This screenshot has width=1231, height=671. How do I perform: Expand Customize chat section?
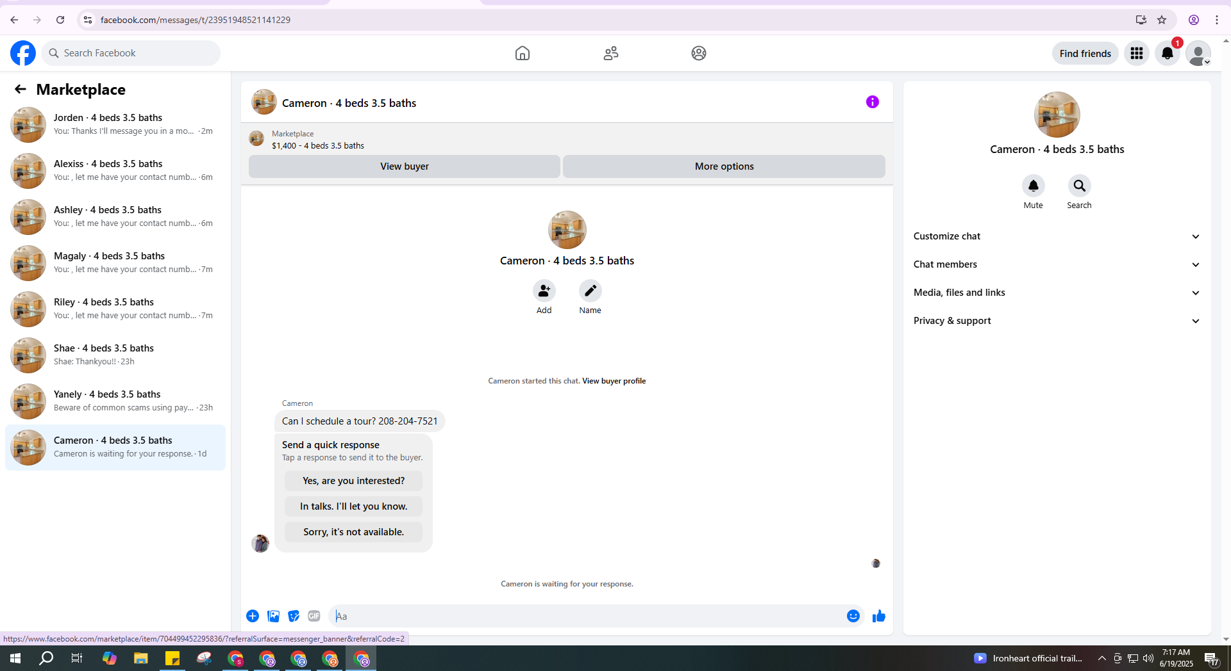coord(1057,236)
